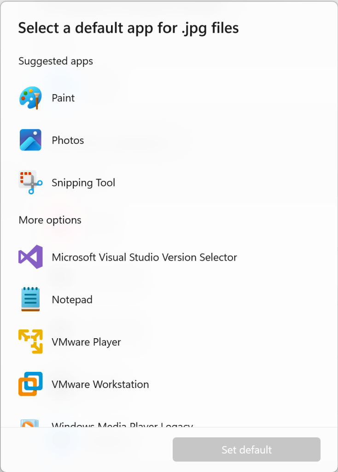Image resolution: width=338 pixels, height=472 pixels.
Task: Click the Windows Media Player Legacy icon
Action: 29,423
